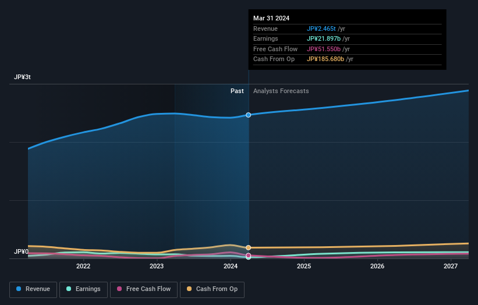Click the pink Free Cash Flow data point
The height and width of the screenshot is (305, 478).
pos(249,256)
